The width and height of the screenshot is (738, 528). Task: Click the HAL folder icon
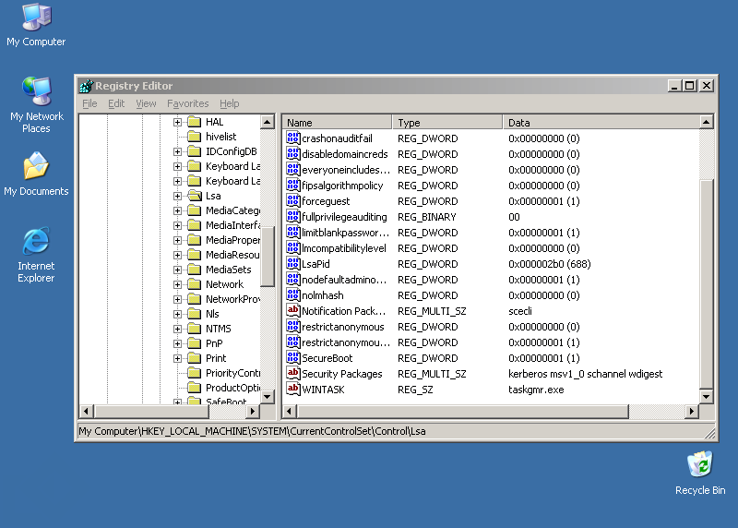click(x=195, y=122)
